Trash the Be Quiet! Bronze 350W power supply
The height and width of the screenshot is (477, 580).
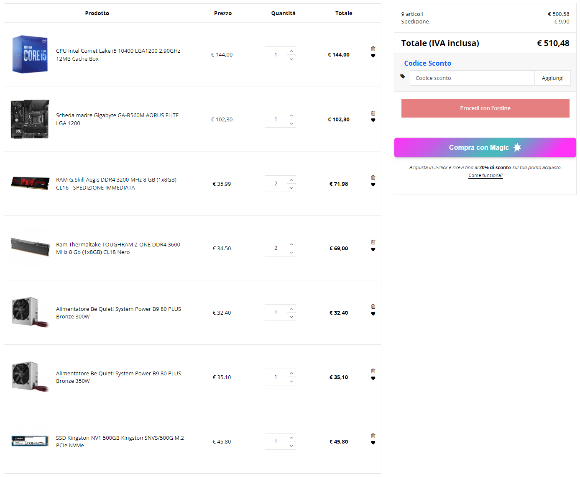click(x=373, y=371)
